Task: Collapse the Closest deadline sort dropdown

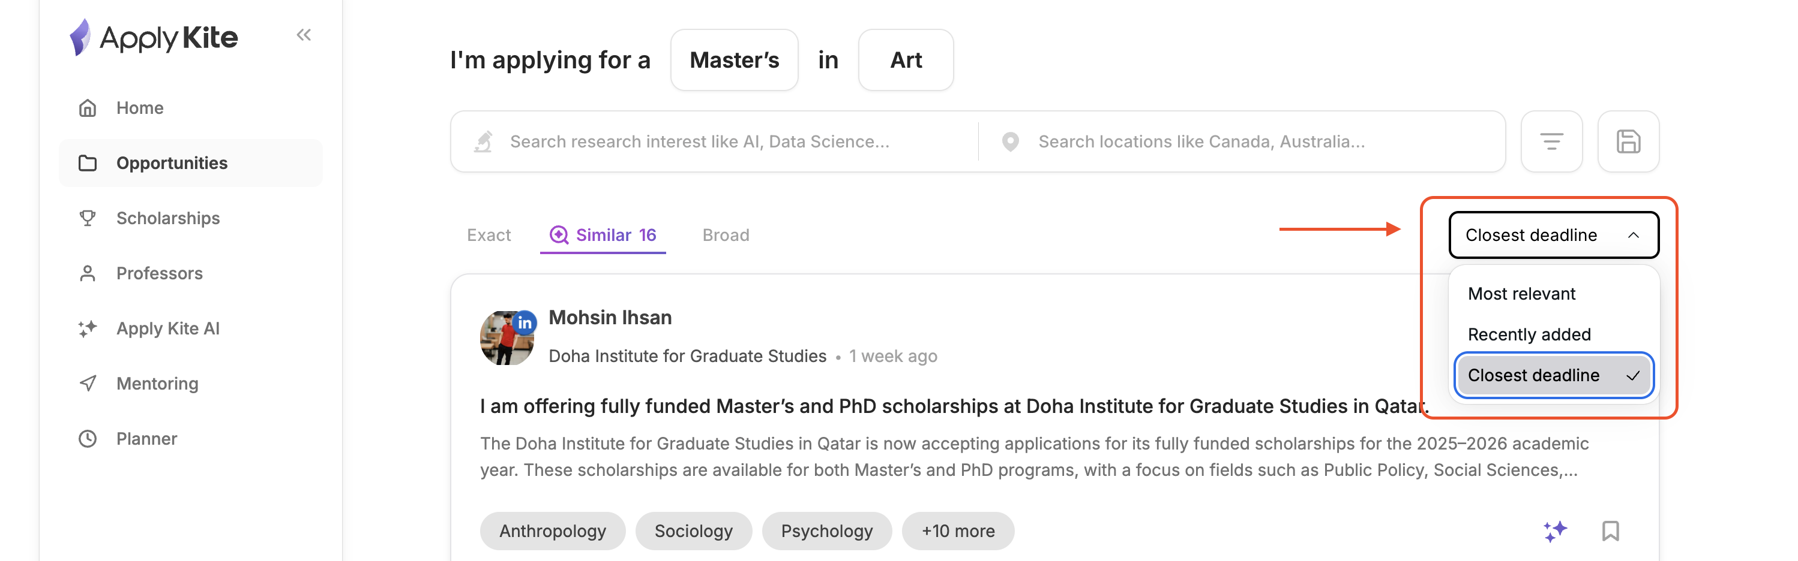Action: 1553,235
